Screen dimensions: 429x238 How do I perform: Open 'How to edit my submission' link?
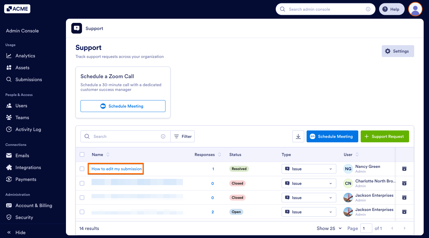[x=116, y=169]
